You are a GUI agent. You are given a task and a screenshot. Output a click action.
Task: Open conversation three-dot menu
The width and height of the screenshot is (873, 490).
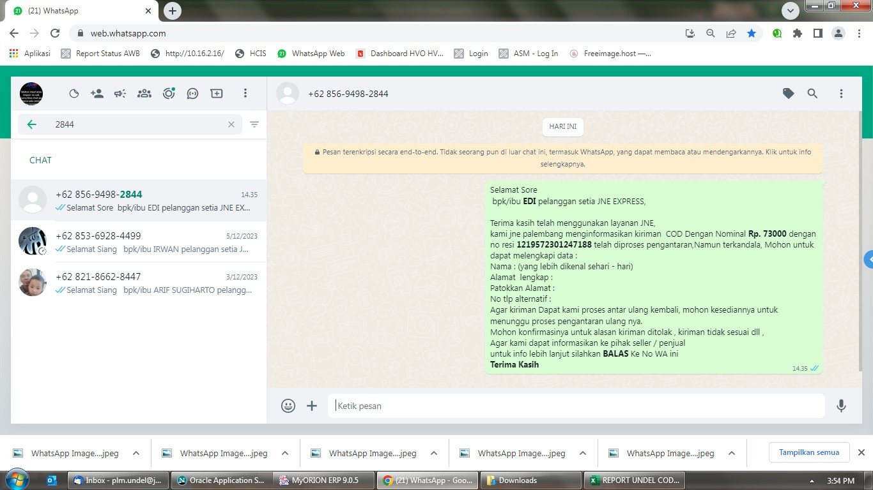(x=841, y=94)
